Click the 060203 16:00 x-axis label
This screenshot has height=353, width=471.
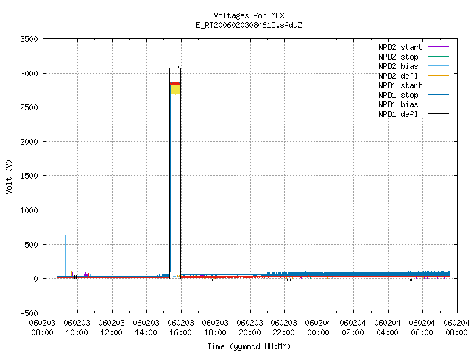[x=180, y=328]
